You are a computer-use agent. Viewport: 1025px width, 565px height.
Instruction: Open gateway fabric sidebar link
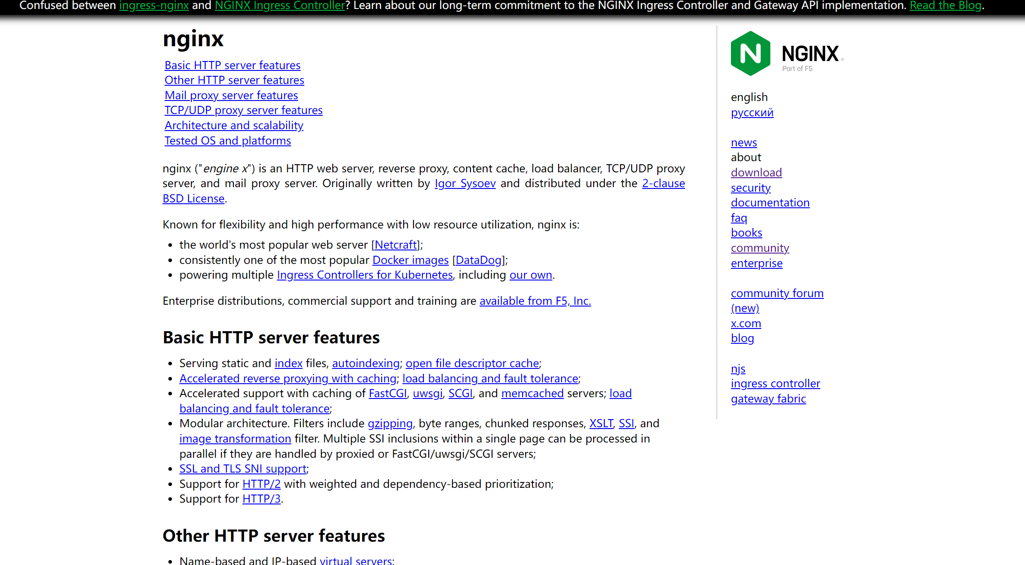pos(768,399)
